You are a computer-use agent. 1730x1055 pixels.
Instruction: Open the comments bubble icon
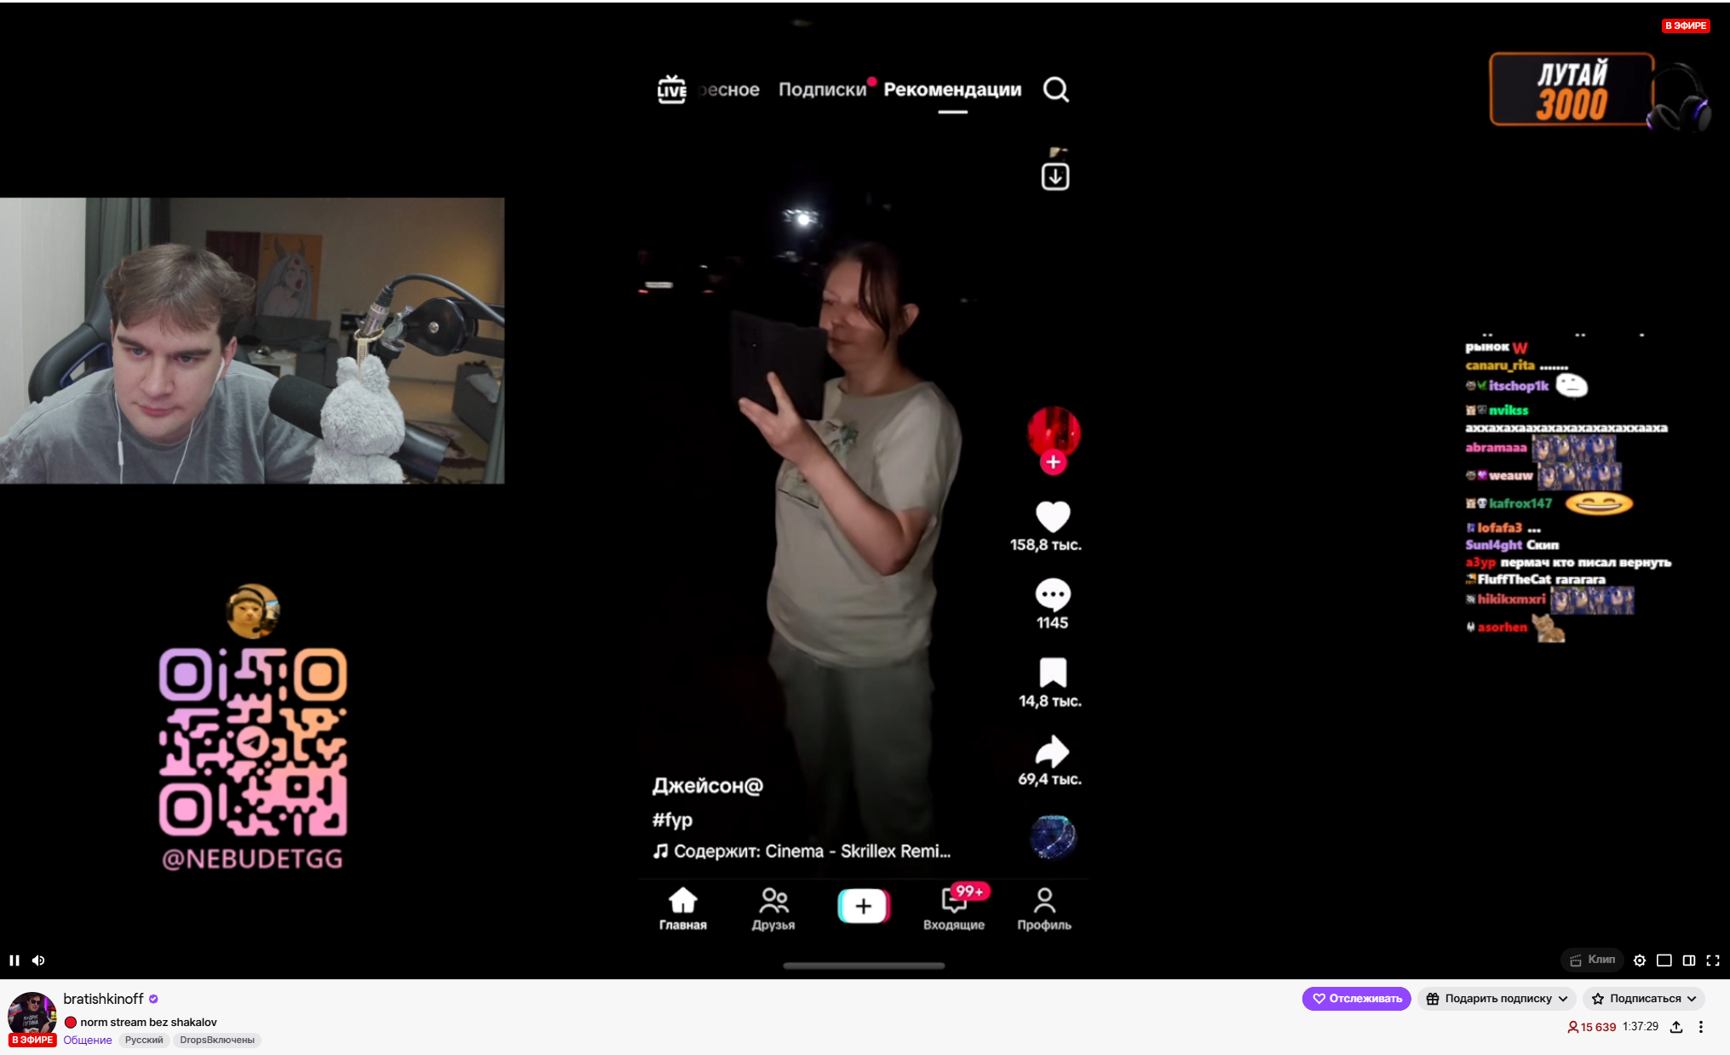(x=1052, y=594)
